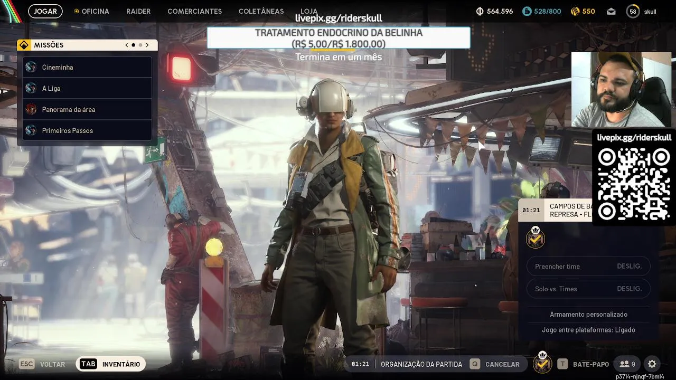Screen dimensions: 676x380
Task: Open the mail inbox envelope icon
Action: coord(611,11)
